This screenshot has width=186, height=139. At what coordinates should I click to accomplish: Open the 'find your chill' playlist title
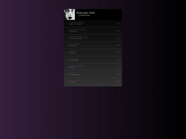click(85, 13)
